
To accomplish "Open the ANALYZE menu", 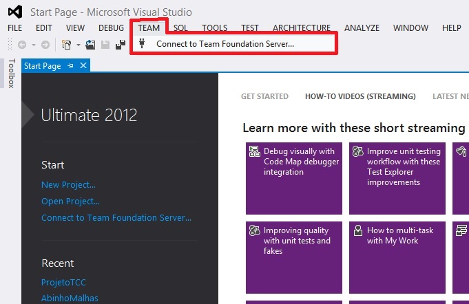I will [x=362, y=28].
